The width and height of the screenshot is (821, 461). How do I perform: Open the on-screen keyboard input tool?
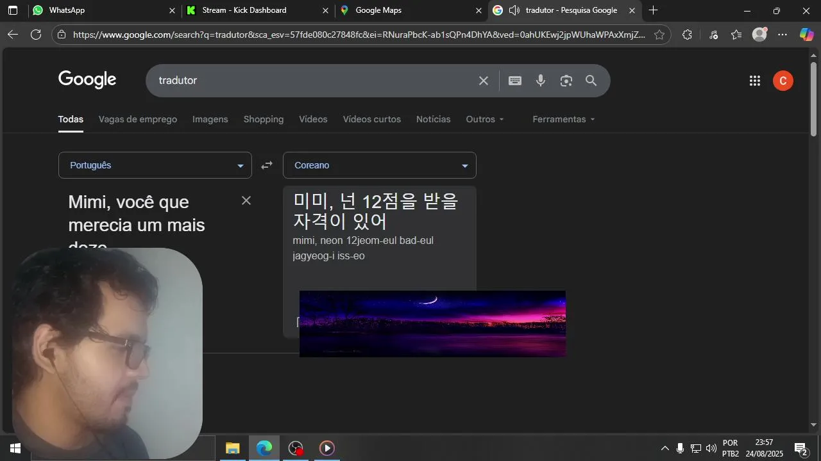point(515,81)
